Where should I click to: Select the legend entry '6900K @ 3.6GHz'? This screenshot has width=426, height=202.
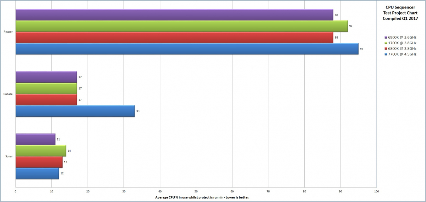(402, 37)
